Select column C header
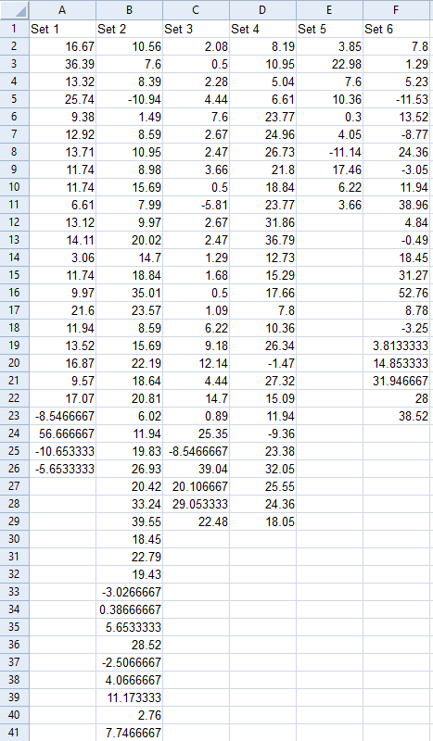The height and width of the screenshot is (741, 433). (196, 10)
